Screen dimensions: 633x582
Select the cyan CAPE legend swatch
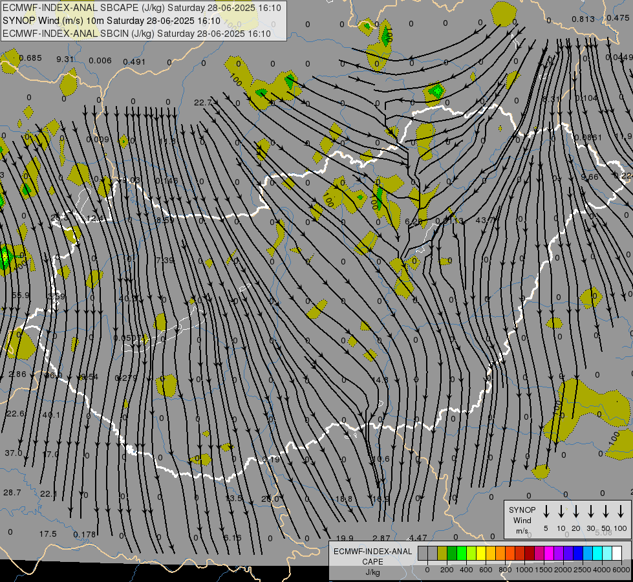pos(597,554)
